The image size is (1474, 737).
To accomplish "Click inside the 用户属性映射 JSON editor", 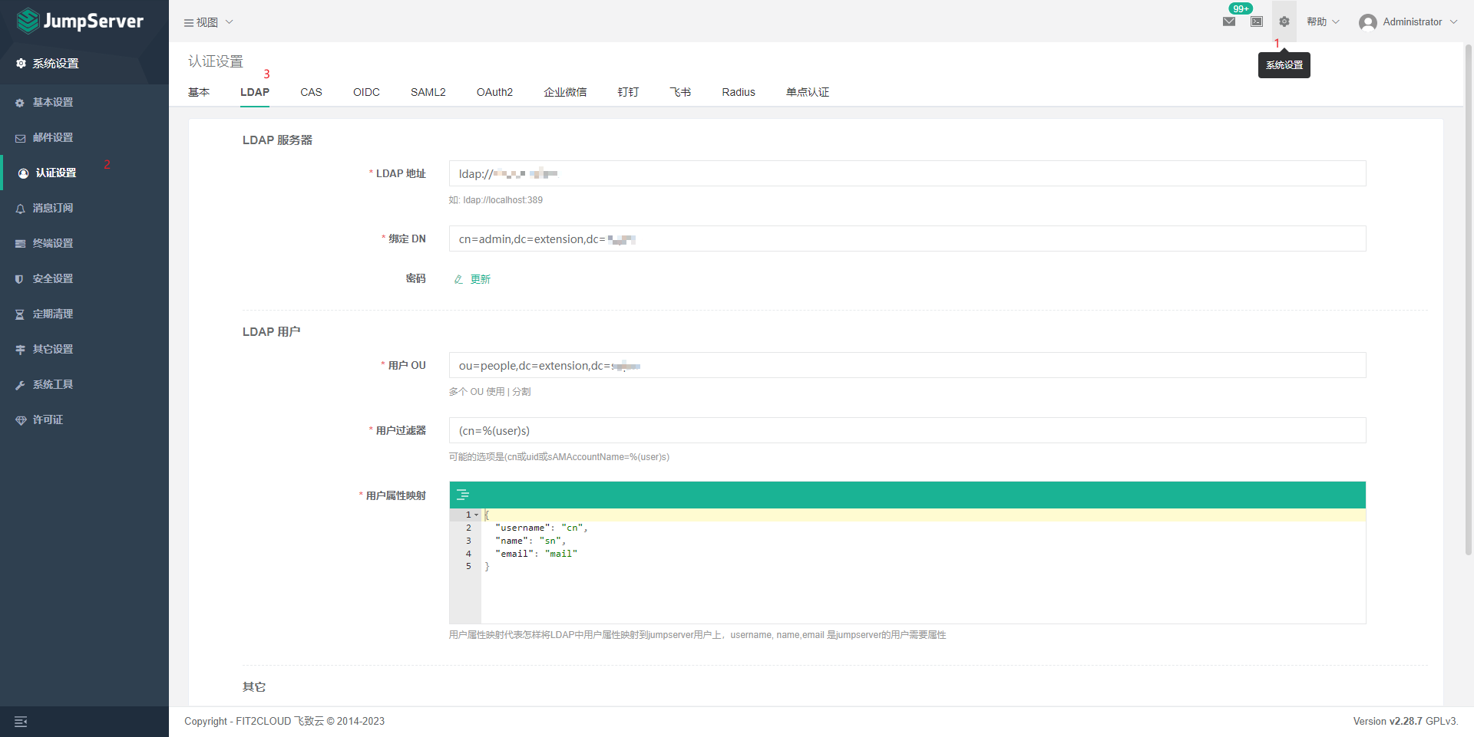I will 923,566.
